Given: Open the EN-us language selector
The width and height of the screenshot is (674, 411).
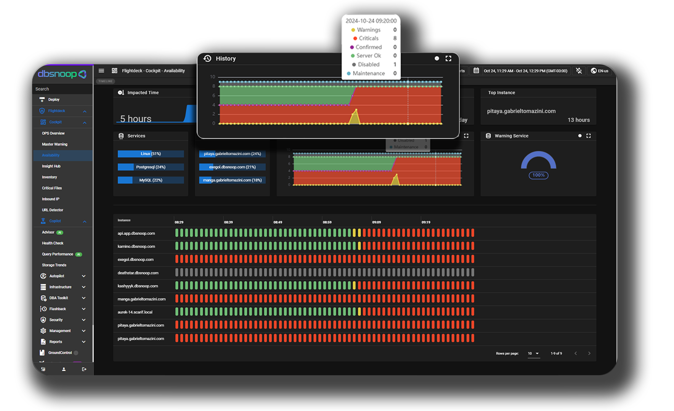Looking at the screenshot, I should [x=600, y=71].
